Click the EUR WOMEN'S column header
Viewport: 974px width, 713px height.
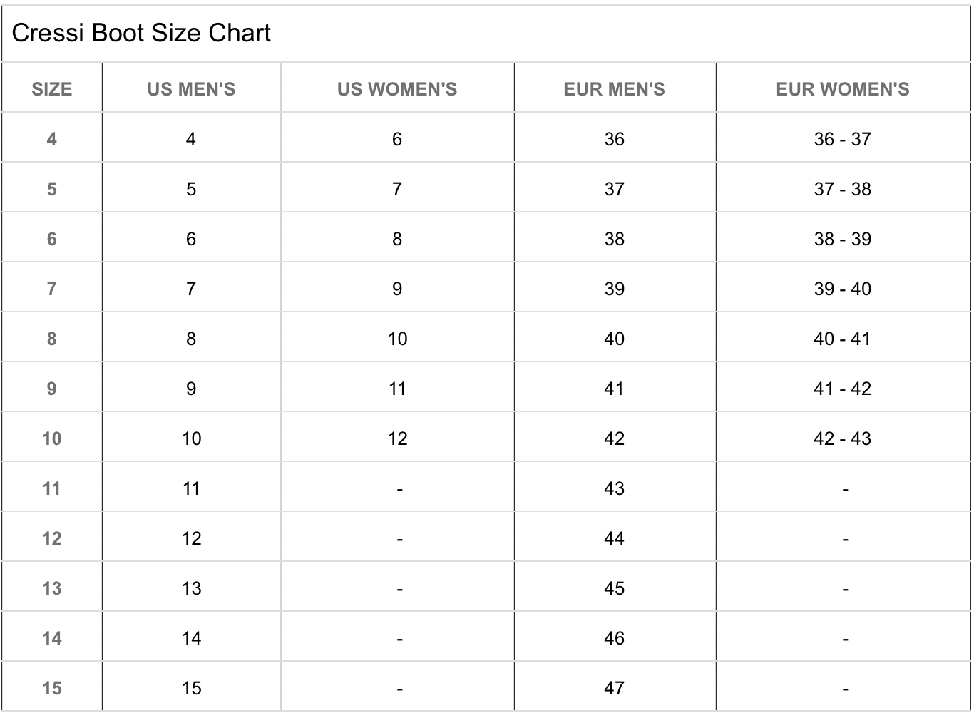click(843, 89)
